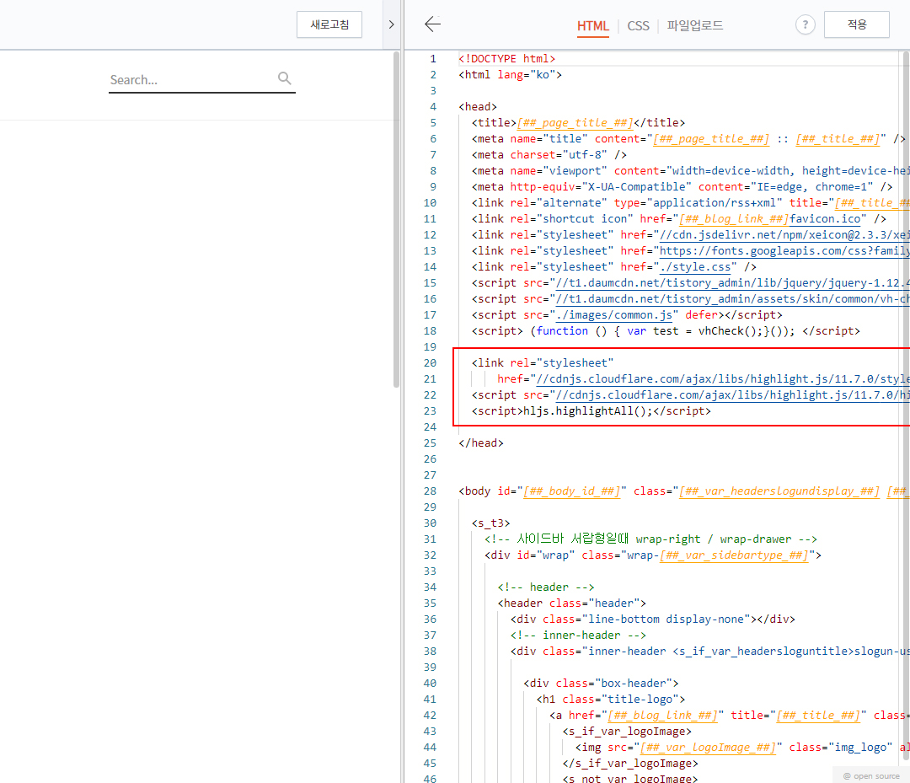Viewport: 910px width, 783px height.
Task: Click the search magnifier icon
Action: [x=285, y=78]
